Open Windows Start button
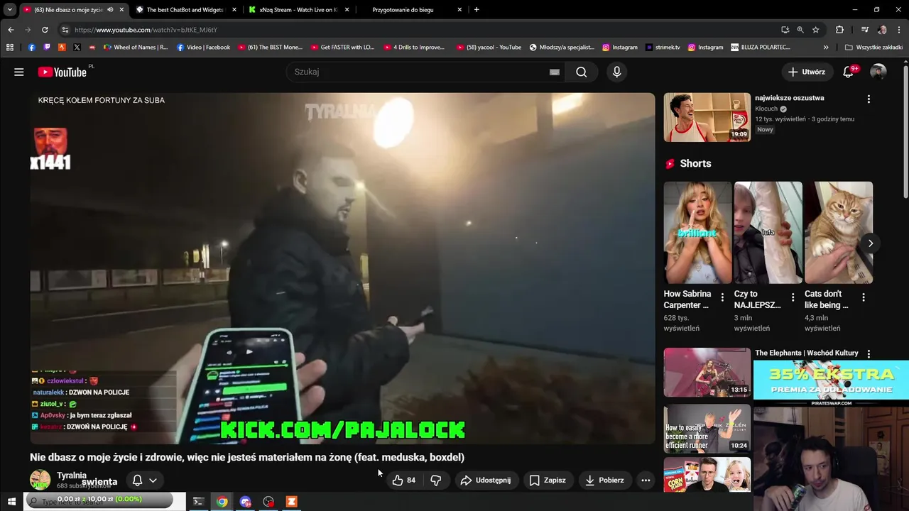909x511 pixels. 11,502
